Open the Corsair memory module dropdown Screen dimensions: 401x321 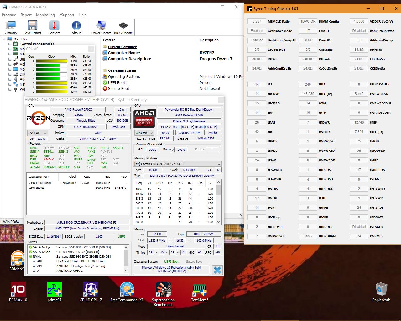(219, 163)
